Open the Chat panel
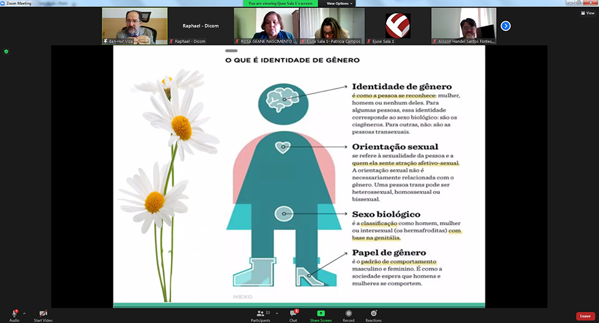The image size is (599, 323). pyautogui.click(x=293, y=313)
